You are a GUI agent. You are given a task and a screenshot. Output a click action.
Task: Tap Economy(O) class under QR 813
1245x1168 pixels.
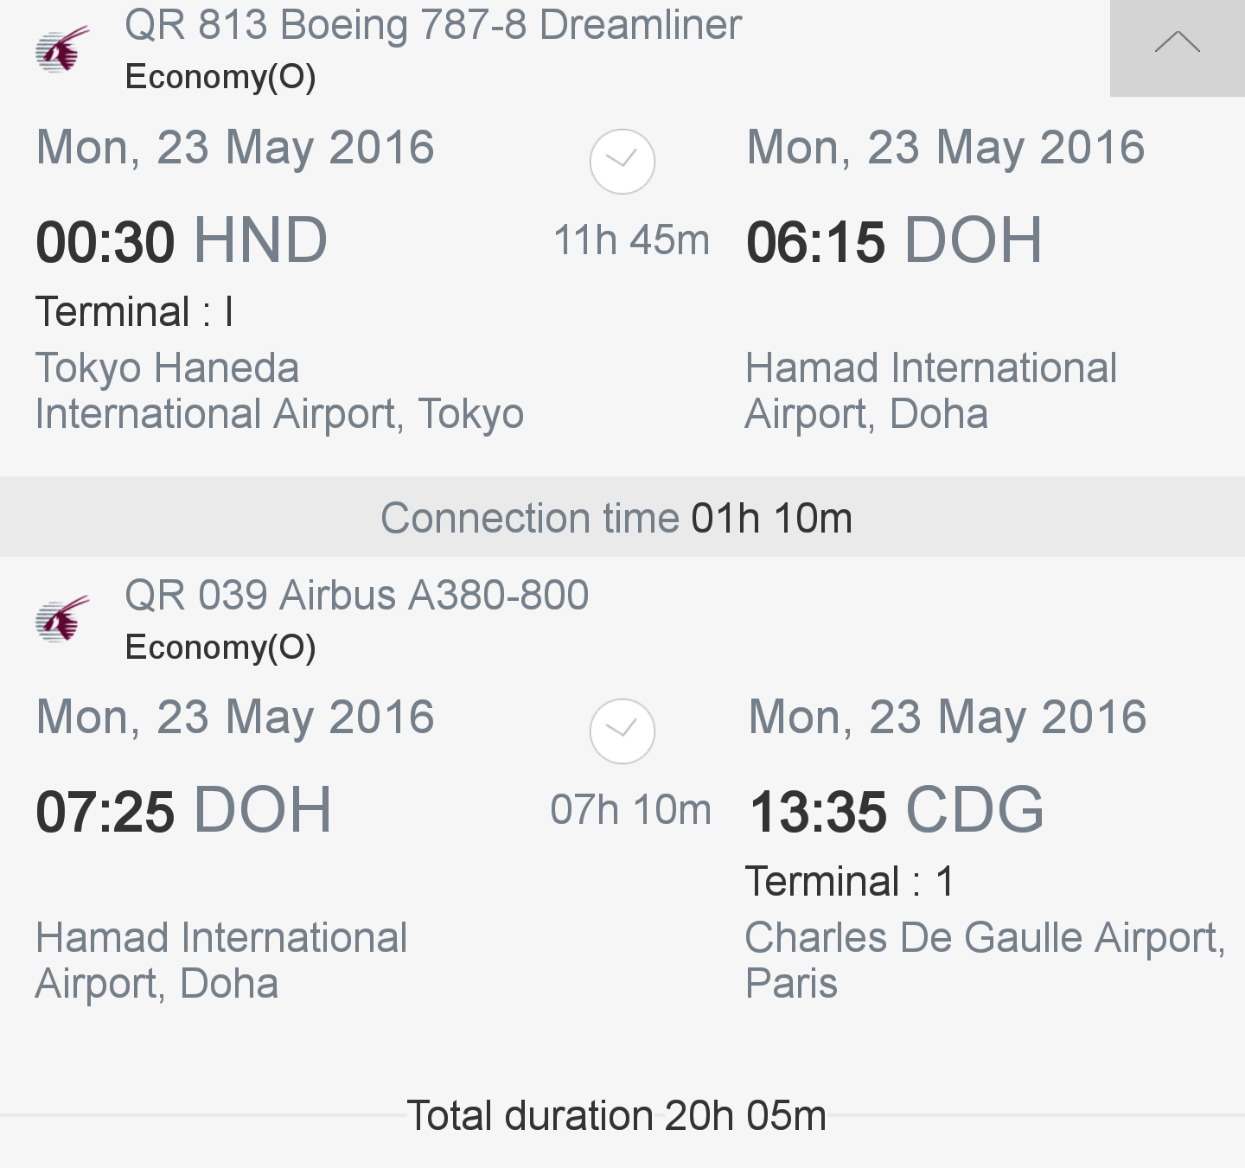pyautogui.click(x=220, y=77)
